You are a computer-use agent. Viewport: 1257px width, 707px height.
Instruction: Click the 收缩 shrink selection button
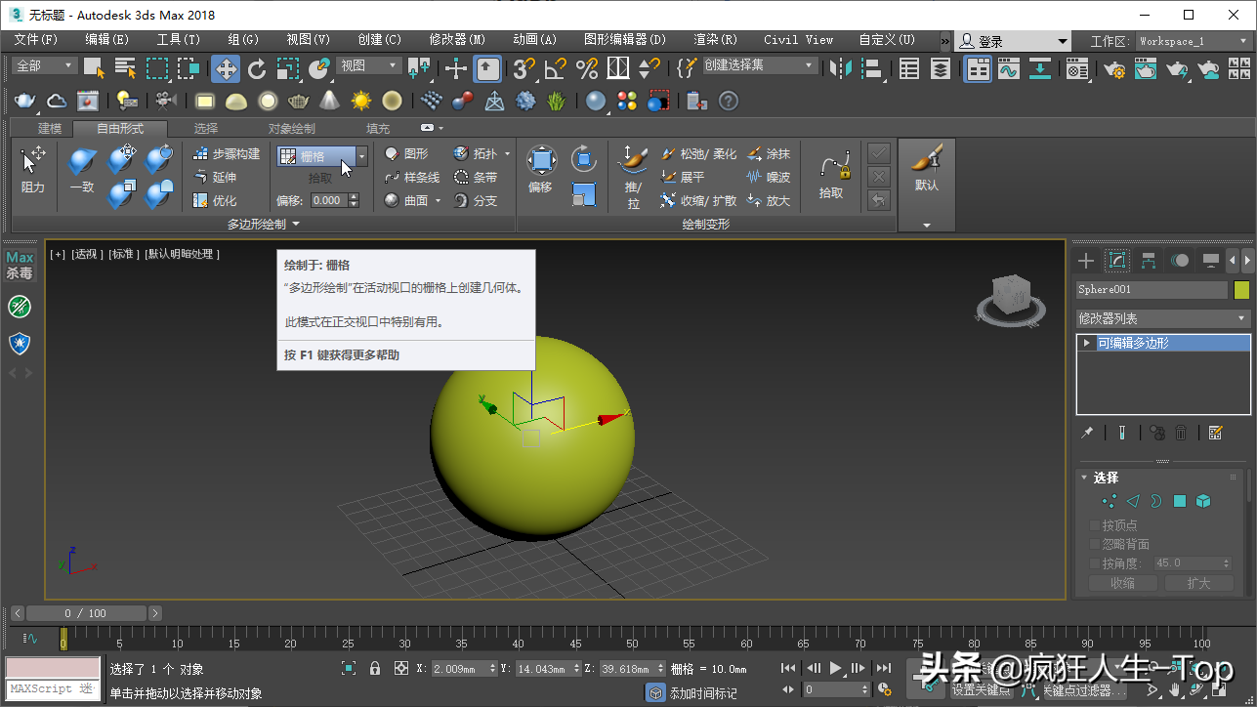click(x=1123, y=583)
